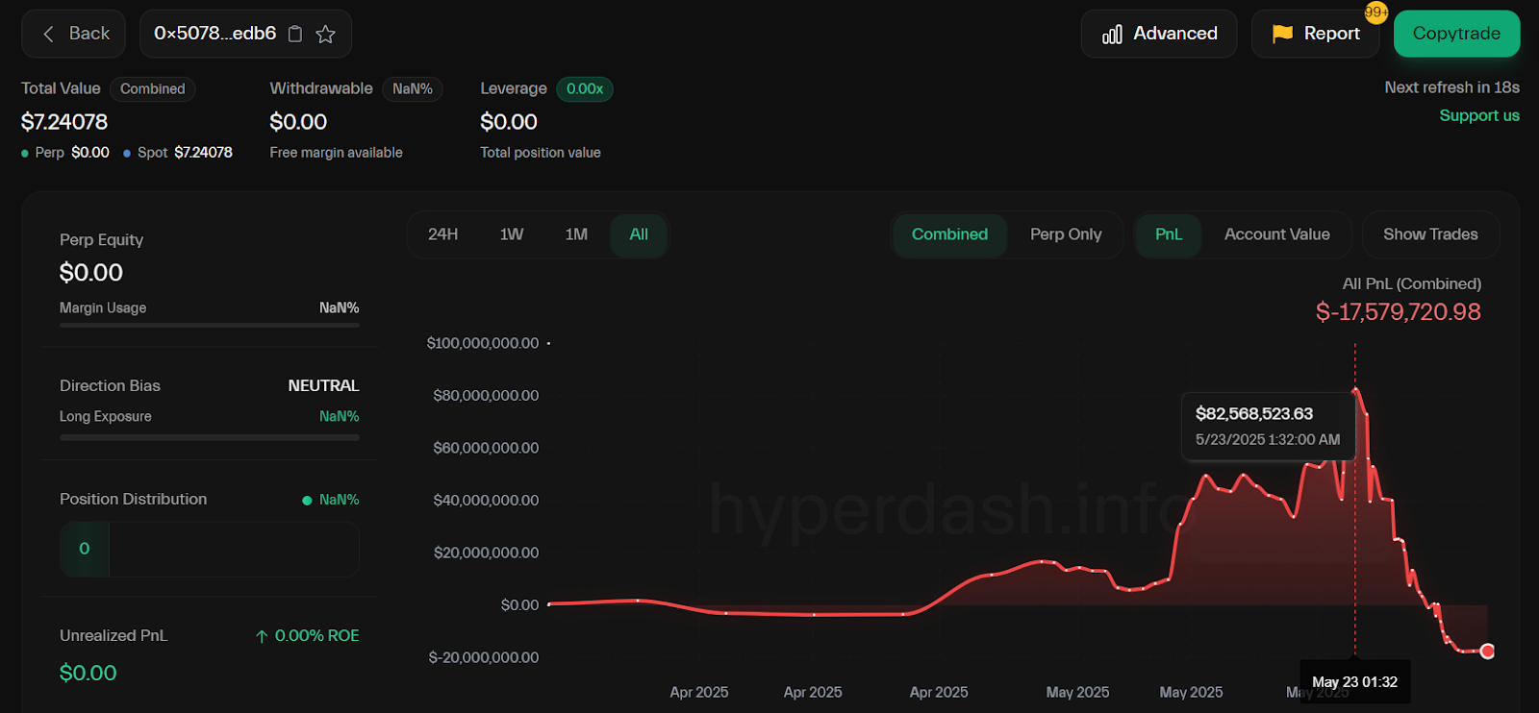Image resolution: width=1539 pixels, height=713 pixels.
Task: Select the 1W time range
Action: coord(511,234)
